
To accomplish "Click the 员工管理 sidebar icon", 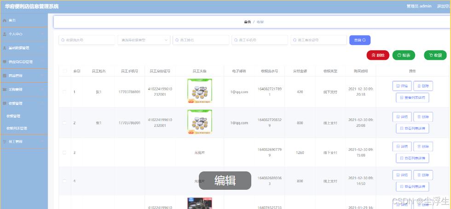I will click(5, 141).
